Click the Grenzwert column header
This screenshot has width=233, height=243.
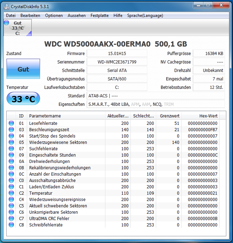pyautogui.click(x=169, y=116)
